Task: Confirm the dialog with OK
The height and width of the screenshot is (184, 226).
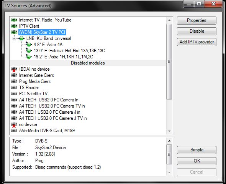Action: coord(197,161)
